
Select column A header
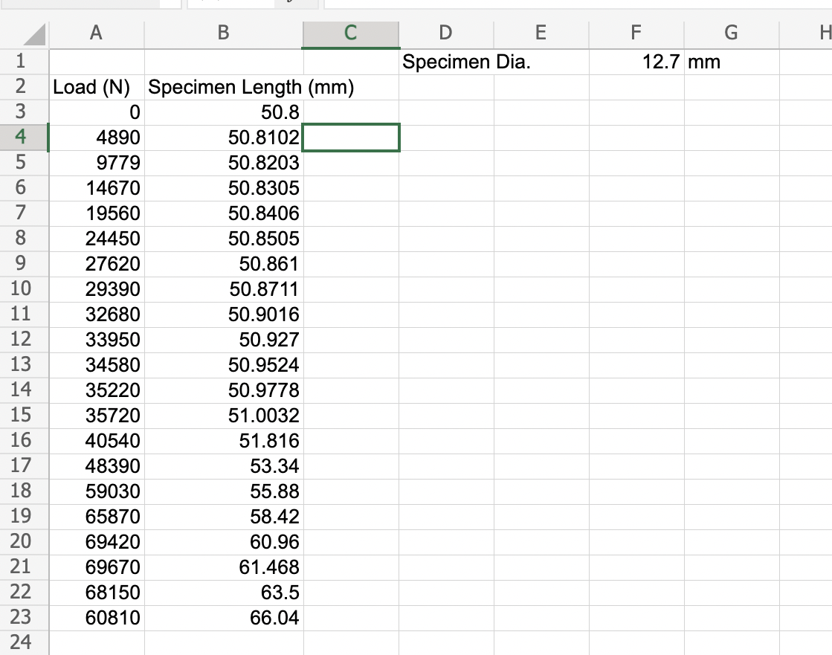pyautogui.click(x=96, y=33)
